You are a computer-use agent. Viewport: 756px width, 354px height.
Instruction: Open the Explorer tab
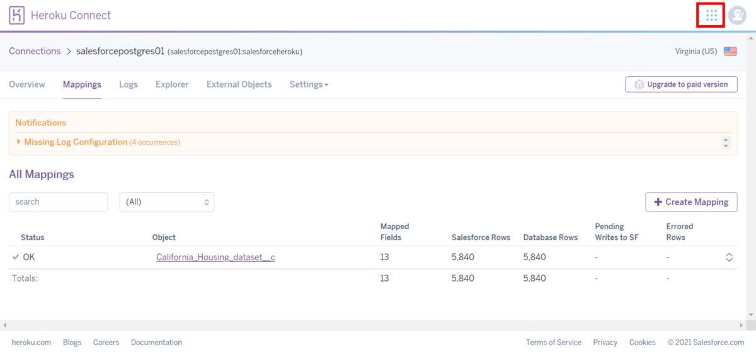pyautogui.click(x=172, y=84)
